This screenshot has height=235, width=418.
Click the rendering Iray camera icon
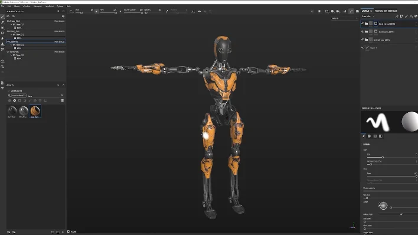click(x=357, y=11)
